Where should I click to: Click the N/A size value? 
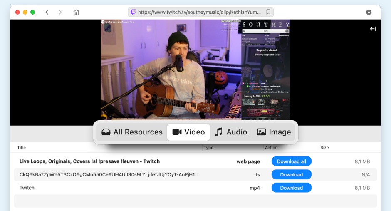tap(366, 175)
